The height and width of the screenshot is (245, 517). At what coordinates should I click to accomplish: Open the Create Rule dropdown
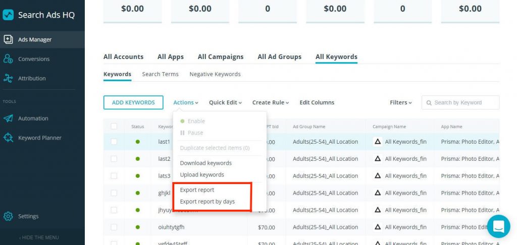pyautogui.click(x=271, y=102)
